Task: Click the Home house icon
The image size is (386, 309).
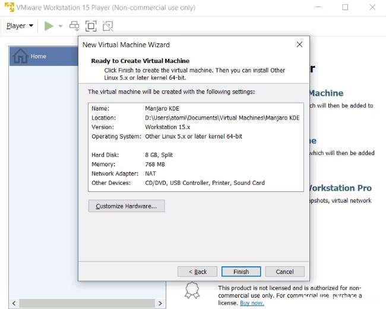Action: pos(20,56)
